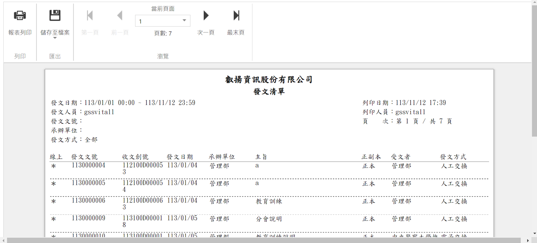Screen dimensions: 537x243
Task: Click the 受文者 column header
Action: tap(400, 157)
